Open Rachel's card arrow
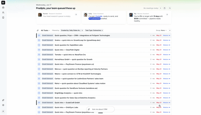The image size is (201, 115). (x=76, y=15)
